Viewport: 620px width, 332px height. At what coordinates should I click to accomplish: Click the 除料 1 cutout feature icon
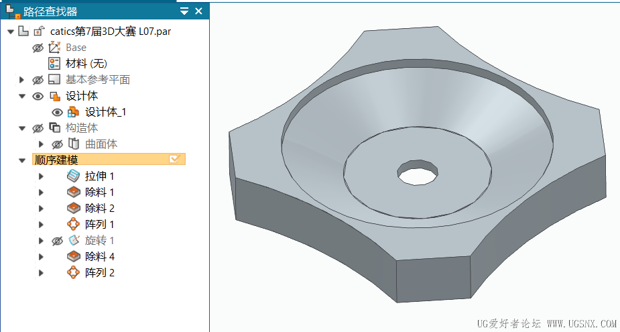point(74,192)
